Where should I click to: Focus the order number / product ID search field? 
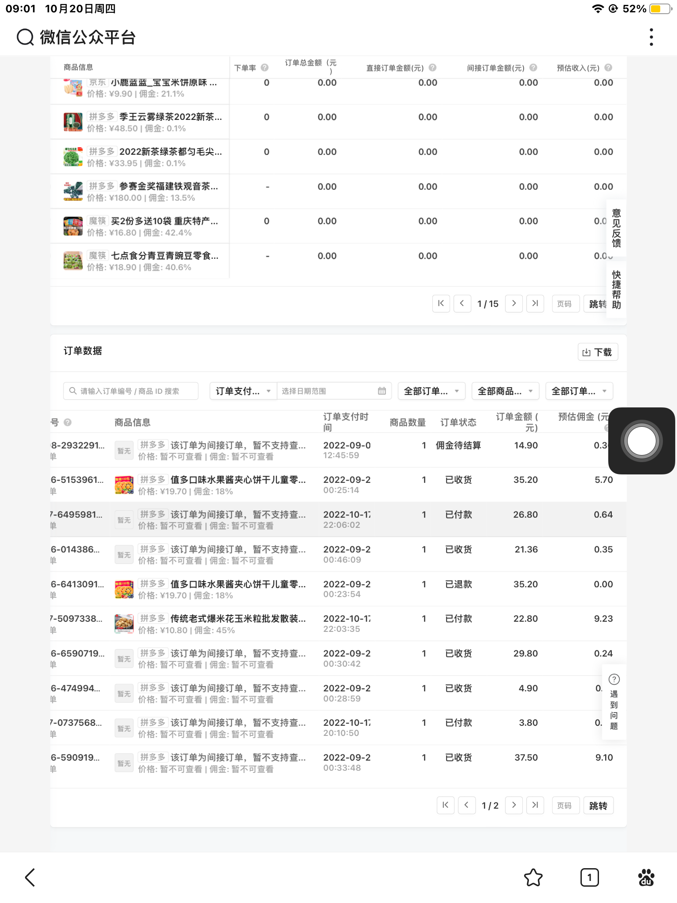[x=130, y=391]
